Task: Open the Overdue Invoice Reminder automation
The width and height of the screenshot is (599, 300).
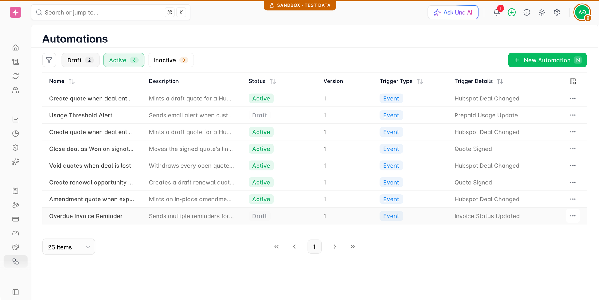Action: coord(86,216)
